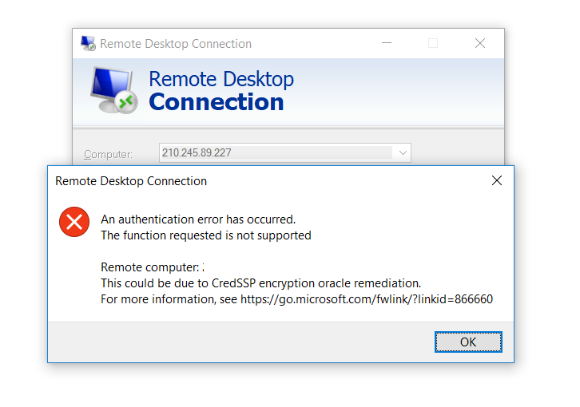The height and width of the screenshot is (407, 580).
Task: Close the main Remote Desktop Connection window
Action: [x=480, y=43]
